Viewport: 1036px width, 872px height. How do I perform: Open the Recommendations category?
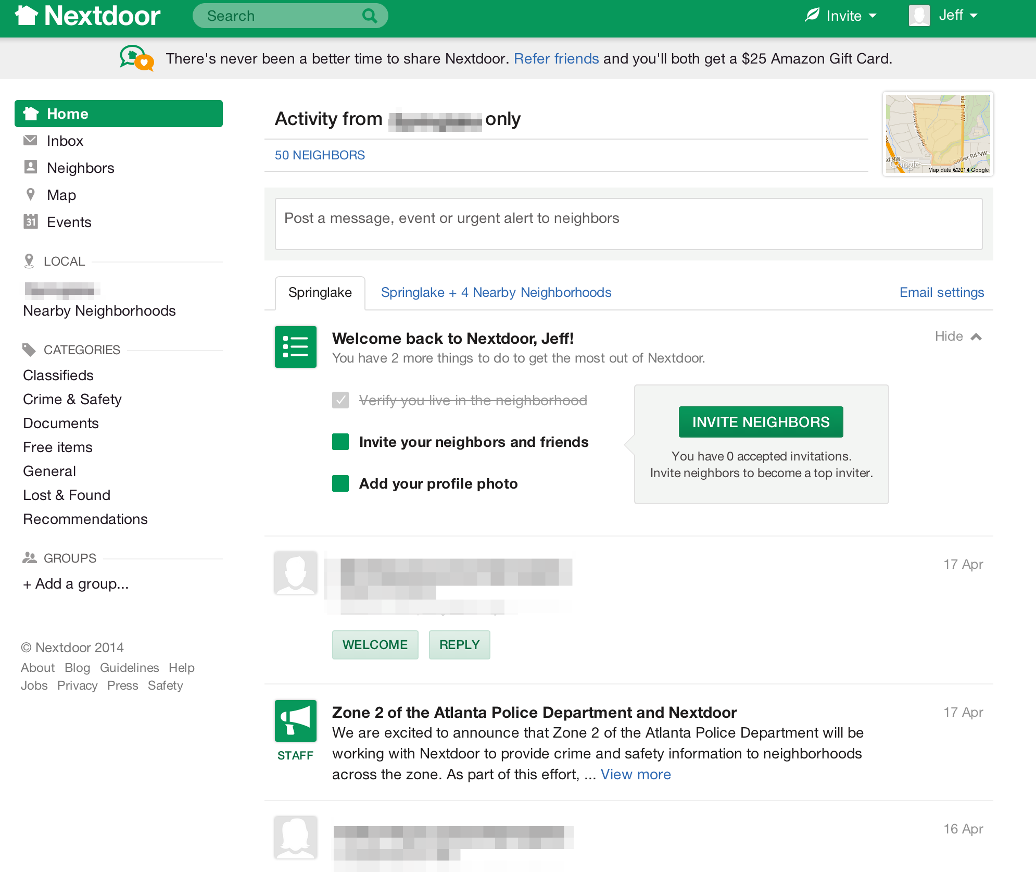tap(85, 519)
